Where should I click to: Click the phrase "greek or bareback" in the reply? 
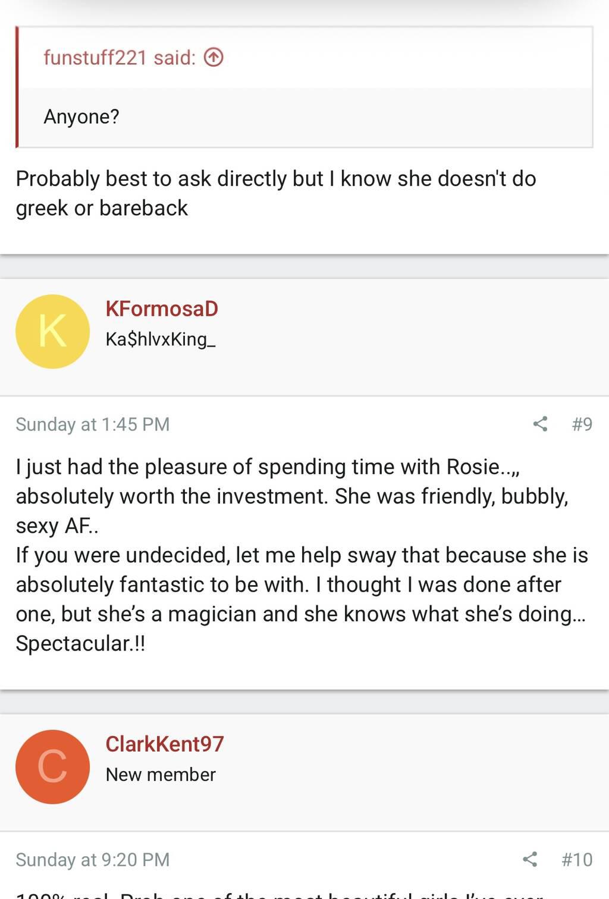click(x=102, y=208)
